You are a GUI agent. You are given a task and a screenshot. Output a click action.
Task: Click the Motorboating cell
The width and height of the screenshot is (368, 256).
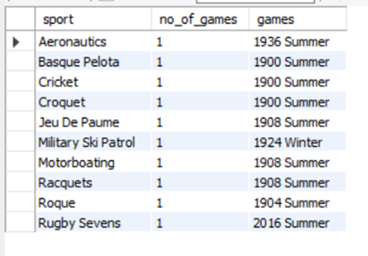point(93,163)
